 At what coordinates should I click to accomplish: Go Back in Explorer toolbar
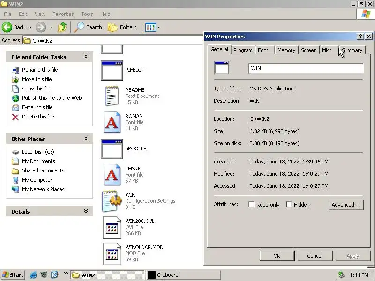[x=14, y=27]
